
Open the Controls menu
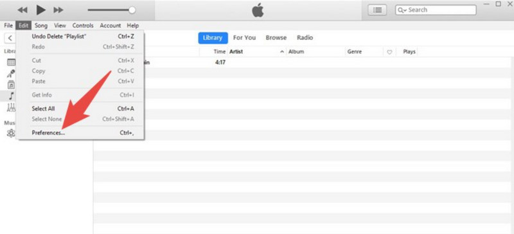click(83, 25)
